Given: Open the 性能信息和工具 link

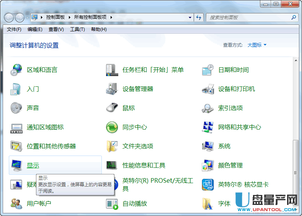Looking at the screenshot, I should point(144,166).
